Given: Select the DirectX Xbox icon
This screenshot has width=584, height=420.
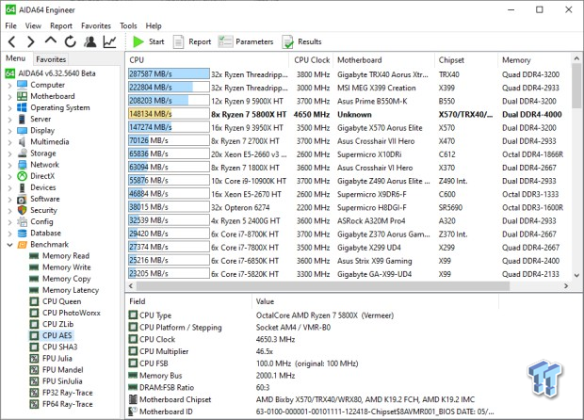Looking at the screenshot, I should click(x=23, y=176).
